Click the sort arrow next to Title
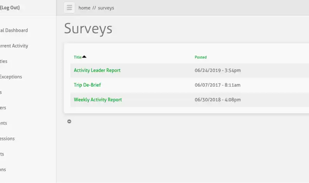Image resolution: width=309 pixels, height=183 pixels. 84,57
